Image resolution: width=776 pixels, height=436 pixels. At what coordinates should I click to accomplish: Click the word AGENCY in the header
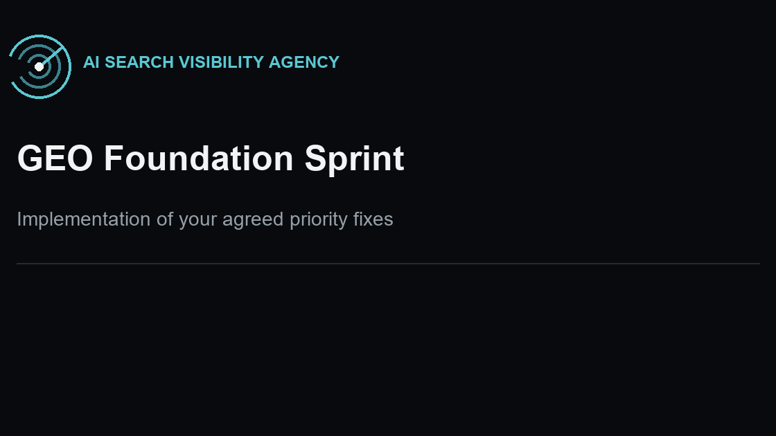coord(304,62)
